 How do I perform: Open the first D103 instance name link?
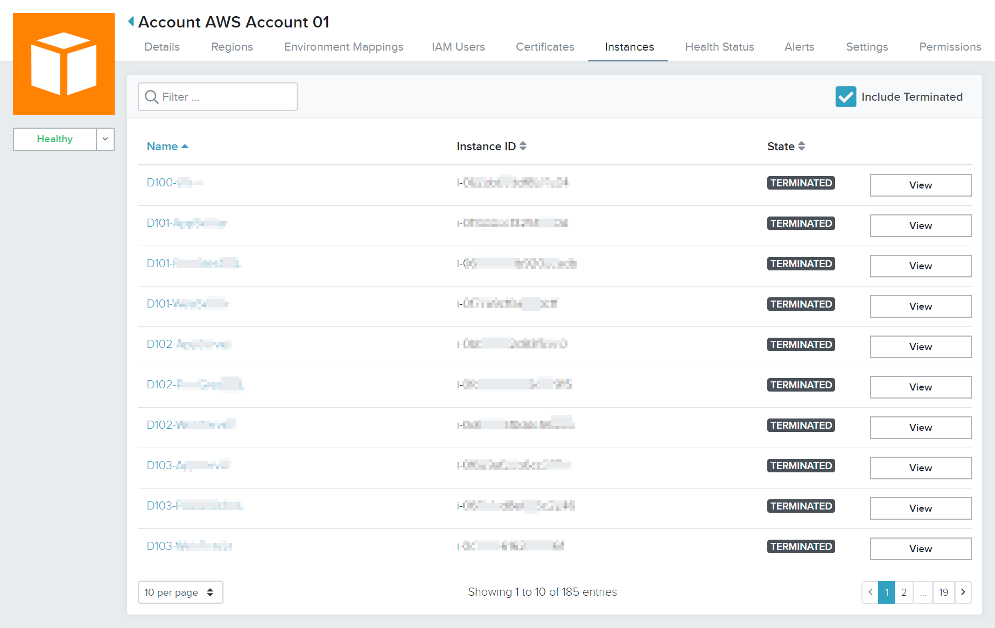pyautogui.click(x=188, y=465)
